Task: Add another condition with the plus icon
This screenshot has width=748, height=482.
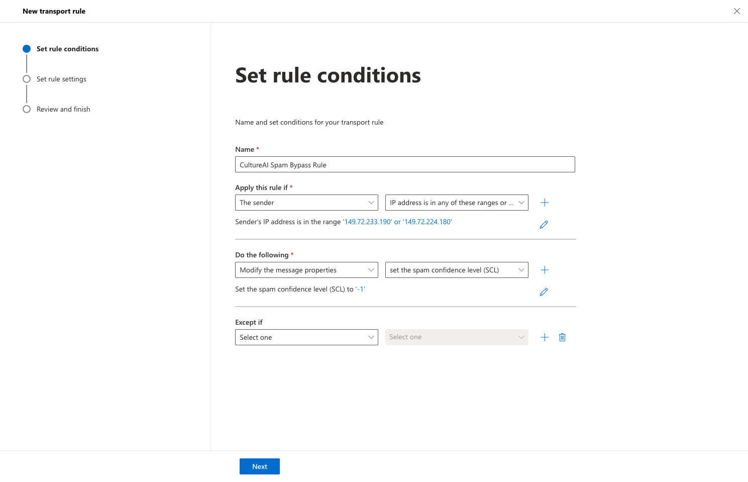Action: tap(544, 202)
